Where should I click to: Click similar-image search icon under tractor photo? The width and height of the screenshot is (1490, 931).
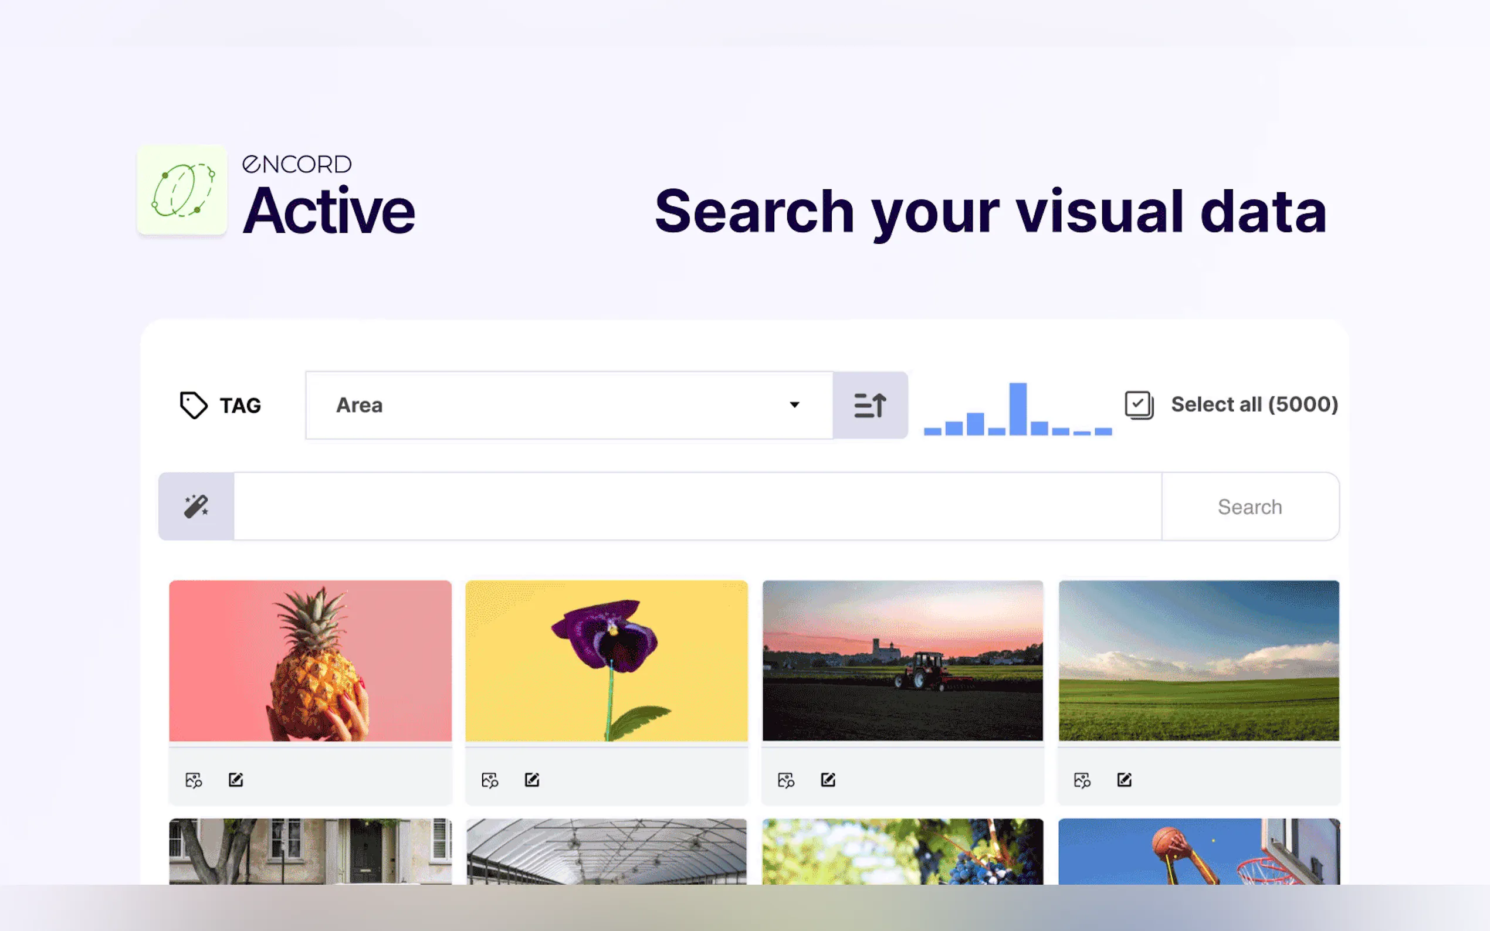[x=786, y=780]
